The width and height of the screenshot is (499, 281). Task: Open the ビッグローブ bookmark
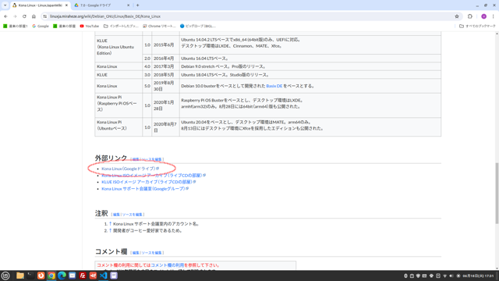pos(197,26)
